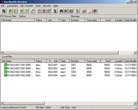Click Local Files horizontal scrollbar thumb
The width and height of the screenshot is (138, 110).
click(x=24, y=103)
